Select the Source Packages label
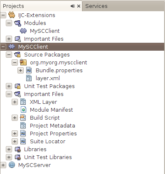This screenshot has height=174, width=165. pyautogui.click(x=47, y=55)
